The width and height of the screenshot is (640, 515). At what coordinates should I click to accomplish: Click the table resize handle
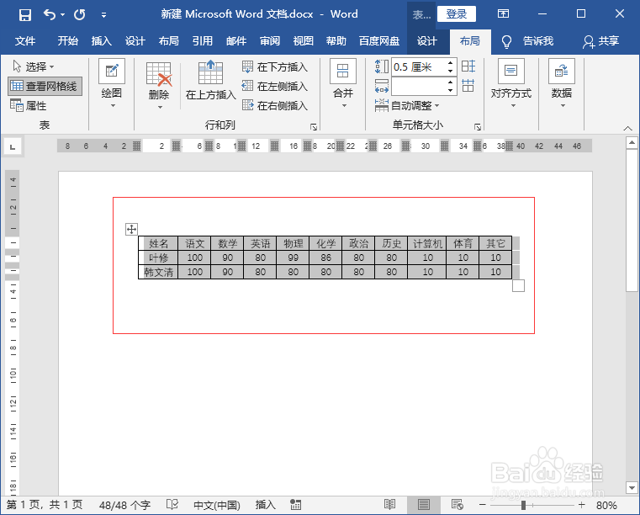[x=518, y=285]
